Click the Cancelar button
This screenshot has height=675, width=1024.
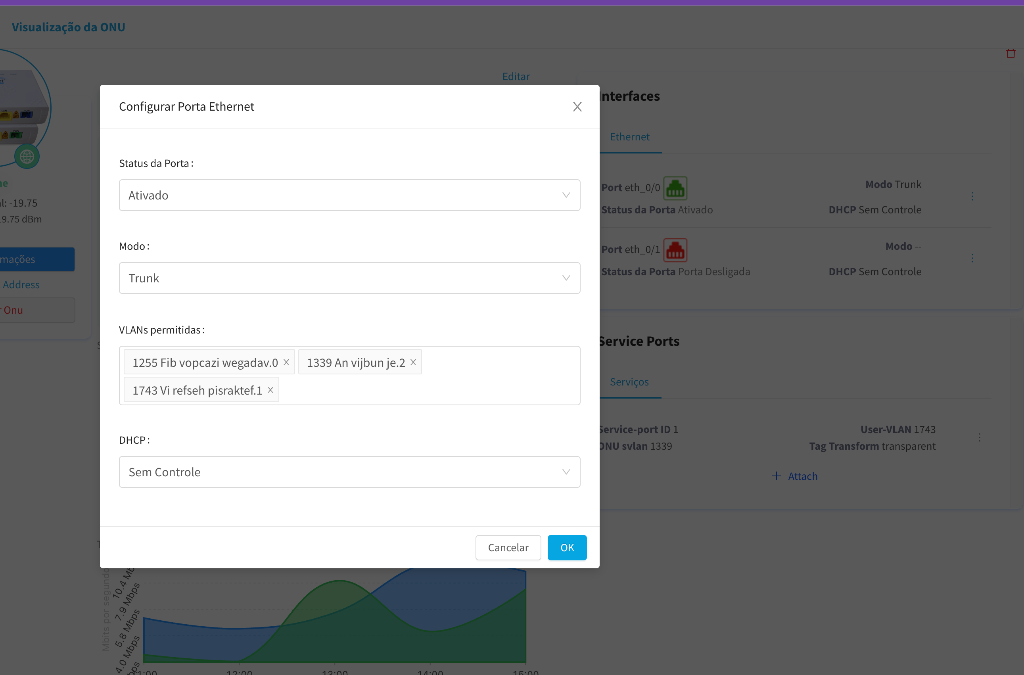(508, 548)
